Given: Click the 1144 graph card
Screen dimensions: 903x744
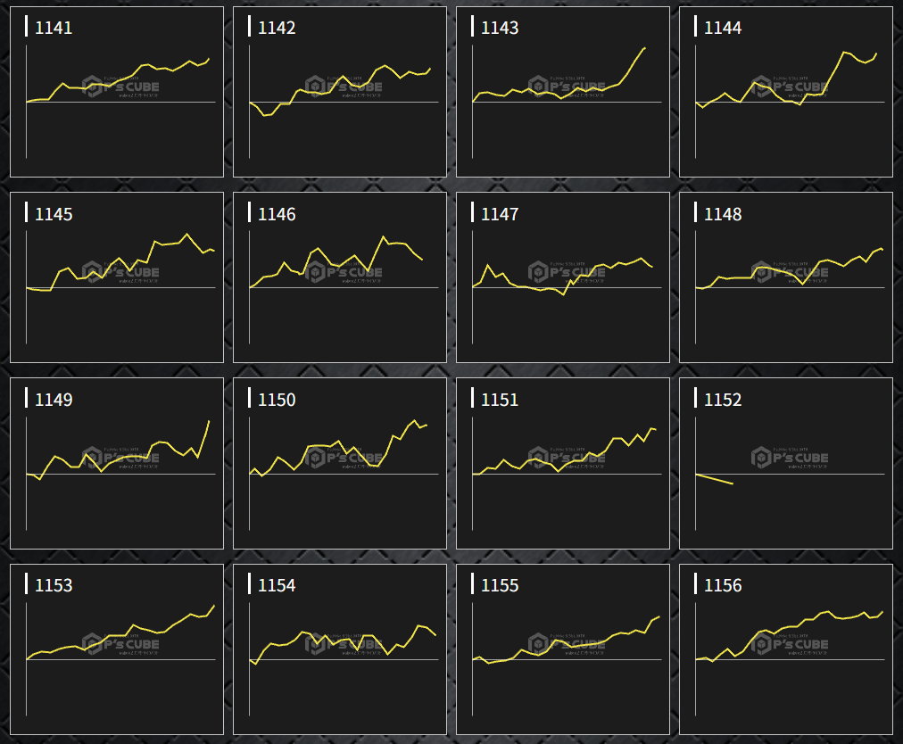Looking at the screenshot, I should (786, 92).
